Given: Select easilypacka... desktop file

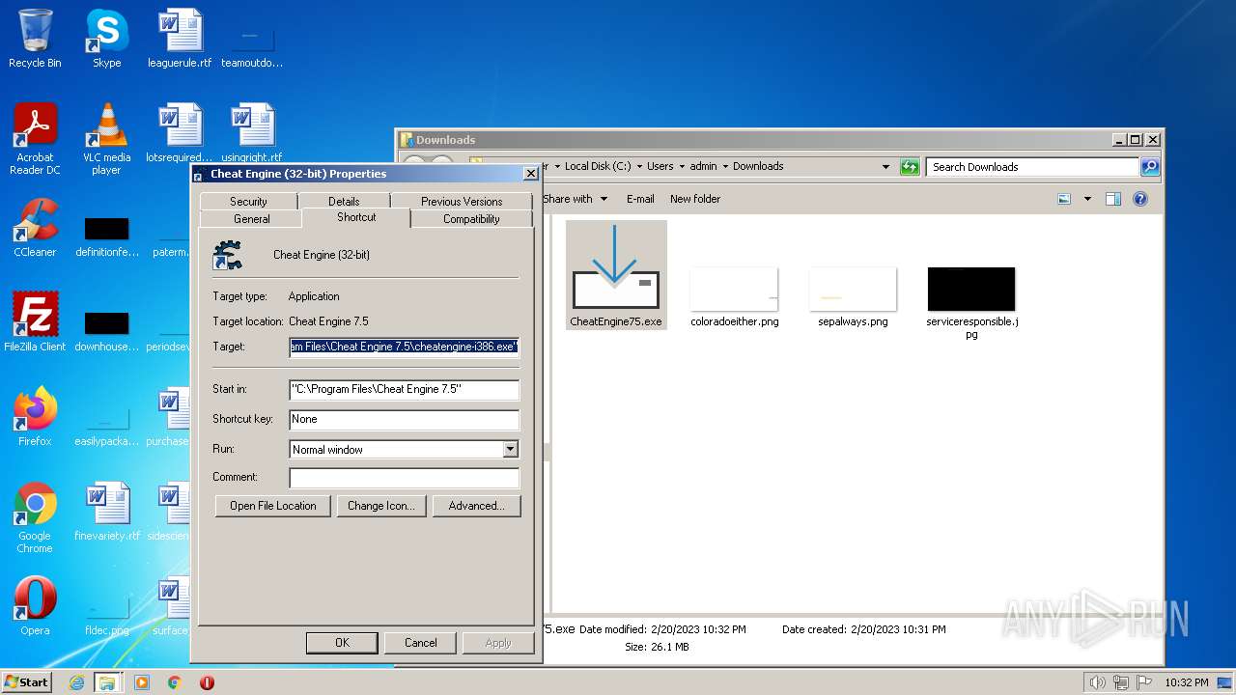Looking at the screenshot, I should tap(106, 427).
